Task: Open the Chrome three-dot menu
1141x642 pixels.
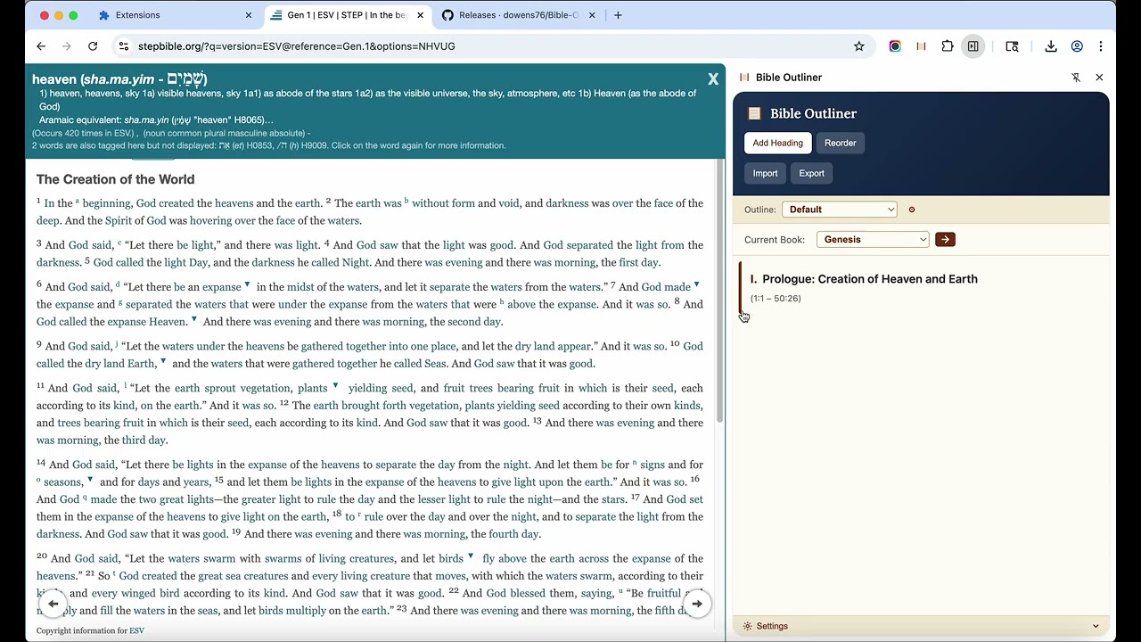Action: [1102, 46]
